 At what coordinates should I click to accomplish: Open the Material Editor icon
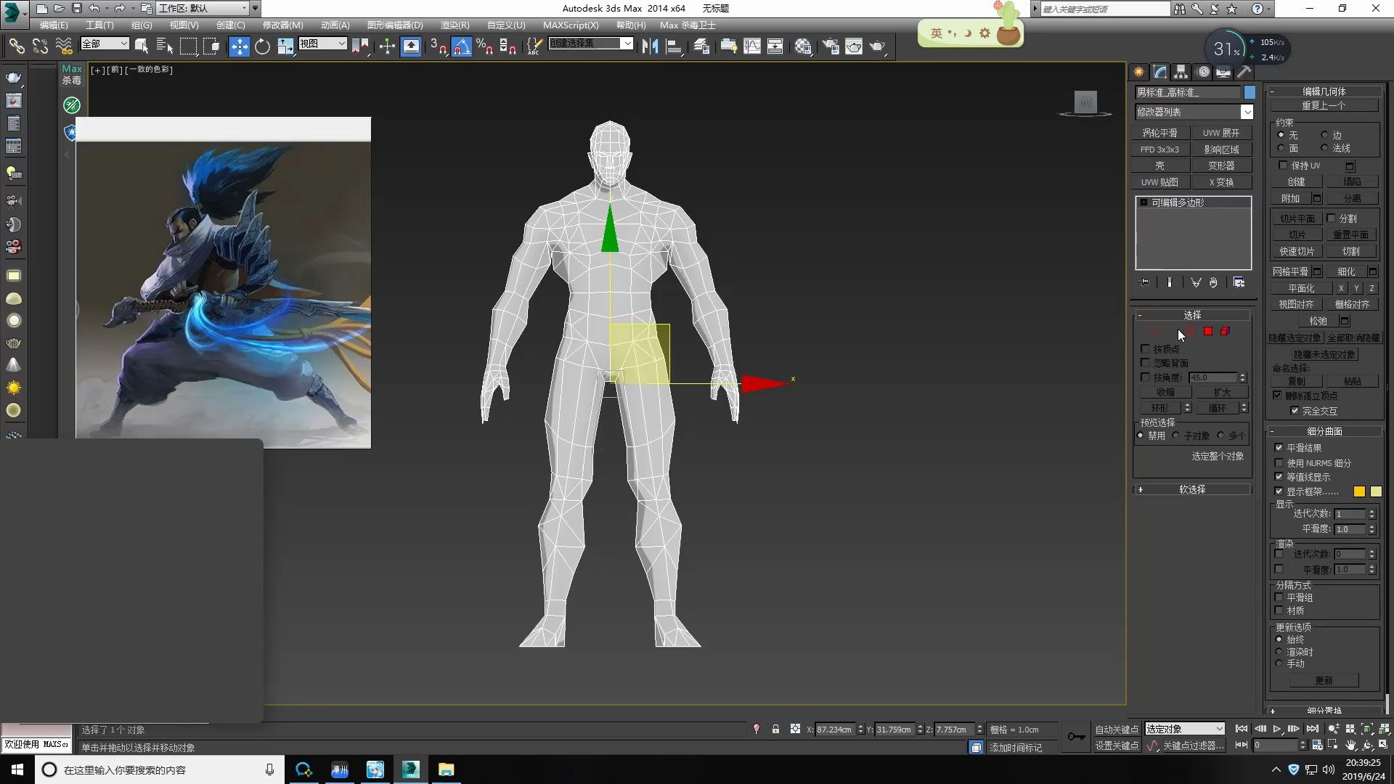[x=803, y=47]
